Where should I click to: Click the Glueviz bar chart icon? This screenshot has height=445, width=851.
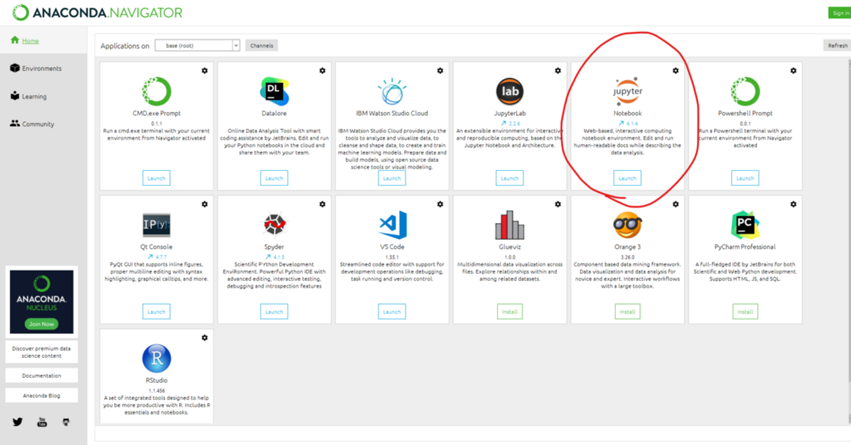point(509,225)
